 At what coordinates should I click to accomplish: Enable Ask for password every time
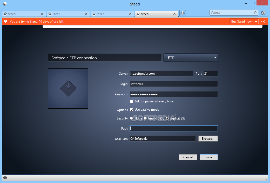[x=132, y=101]
